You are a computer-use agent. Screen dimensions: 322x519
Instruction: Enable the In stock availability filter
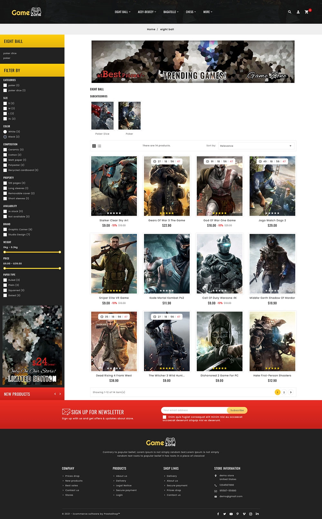point(5,212)
